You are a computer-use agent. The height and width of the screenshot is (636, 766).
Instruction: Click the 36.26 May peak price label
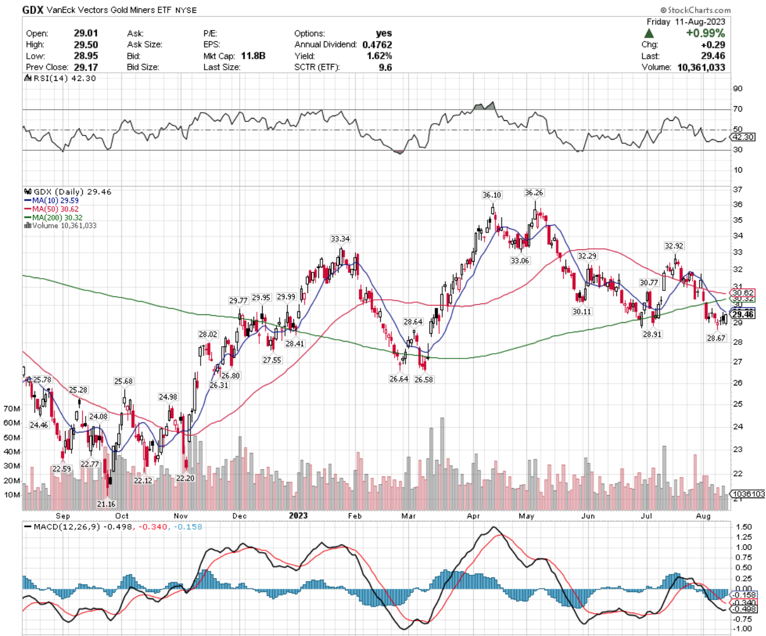point(534,193)
